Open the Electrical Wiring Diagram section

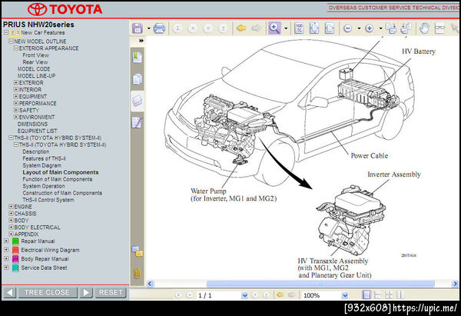[x=49, y=250]
